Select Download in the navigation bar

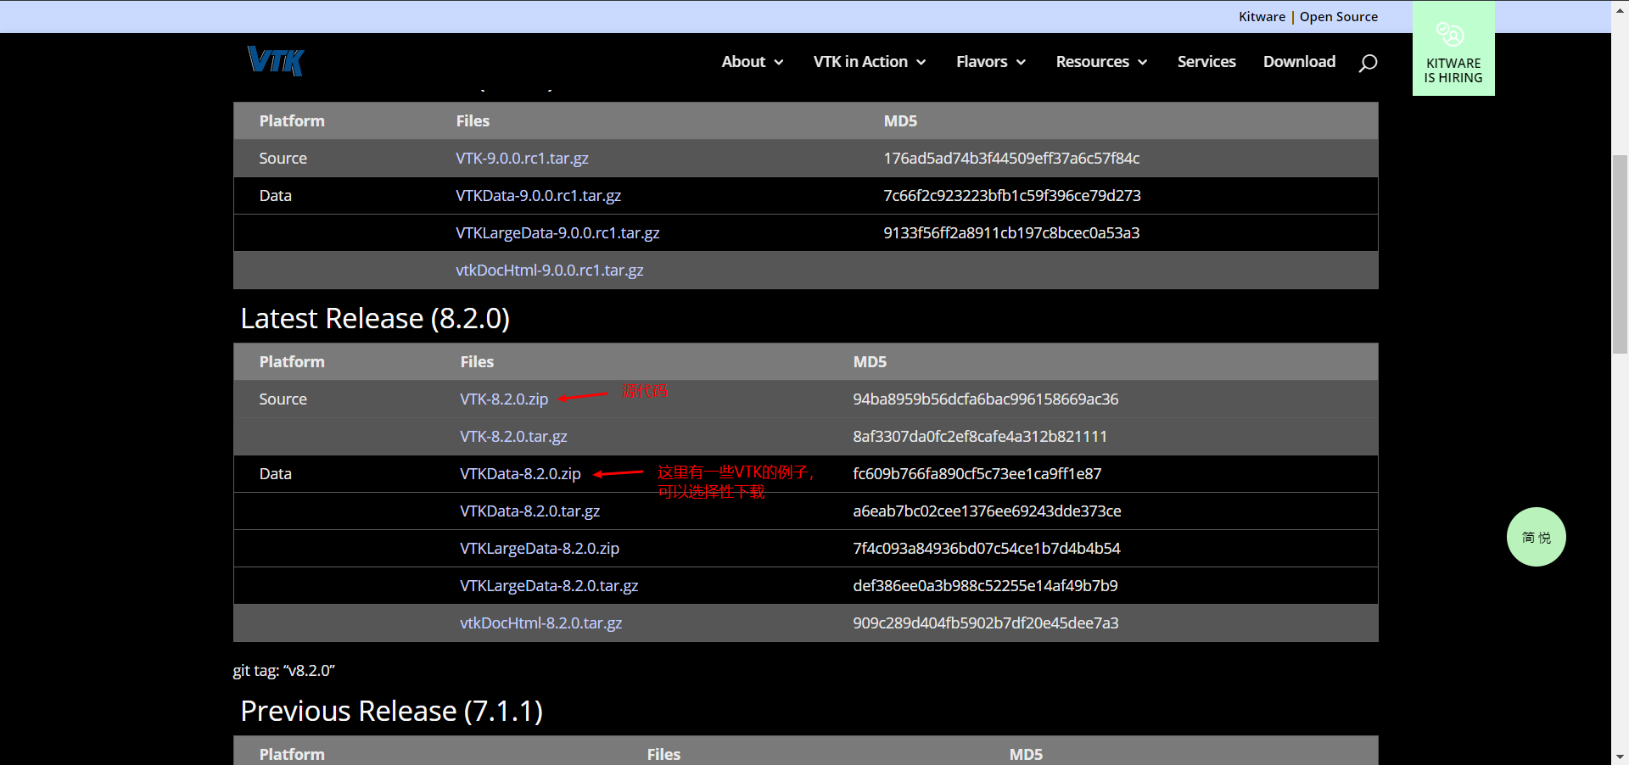[1299, 61]
